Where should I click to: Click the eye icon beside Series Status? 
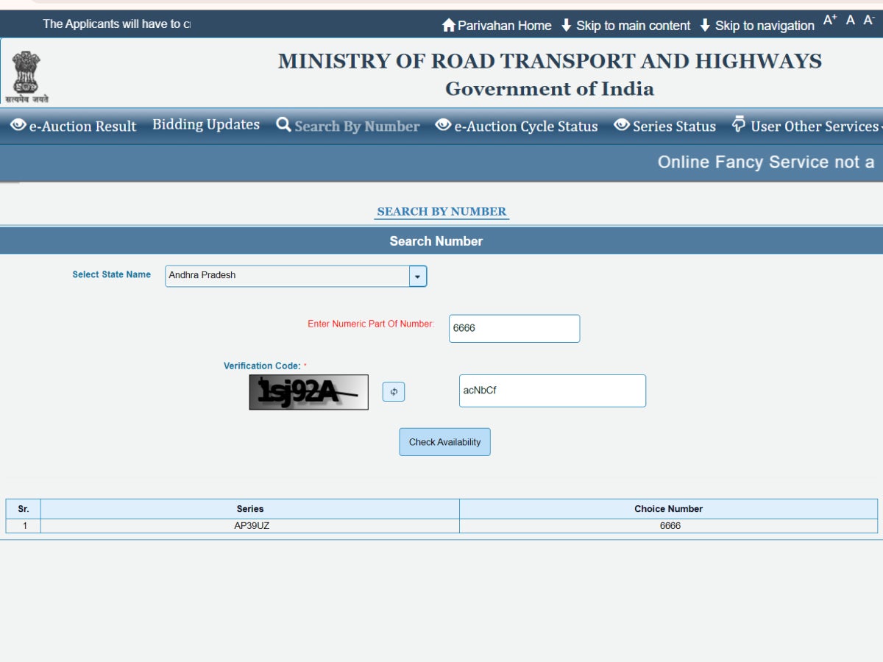621,125
